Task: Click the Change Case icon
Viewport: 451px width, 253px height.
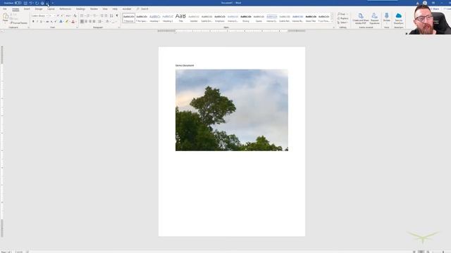Action: [68, 15]
